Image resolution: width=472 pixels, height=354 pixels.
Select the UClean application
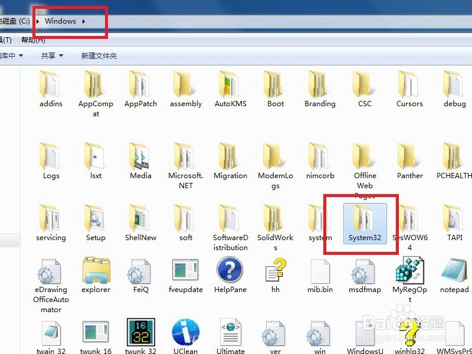pos(186,336)
